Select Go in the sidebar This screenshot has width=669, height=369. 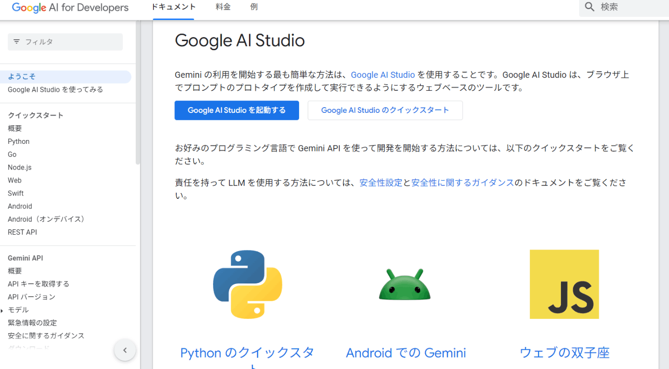(12, 154)
